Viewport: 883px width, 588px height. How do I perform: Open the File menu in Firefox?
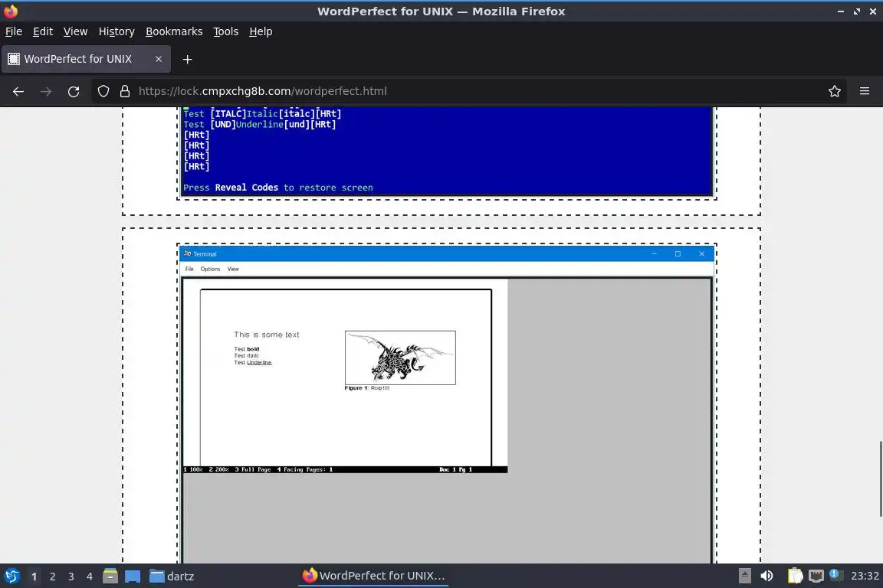tap(14, 31)
